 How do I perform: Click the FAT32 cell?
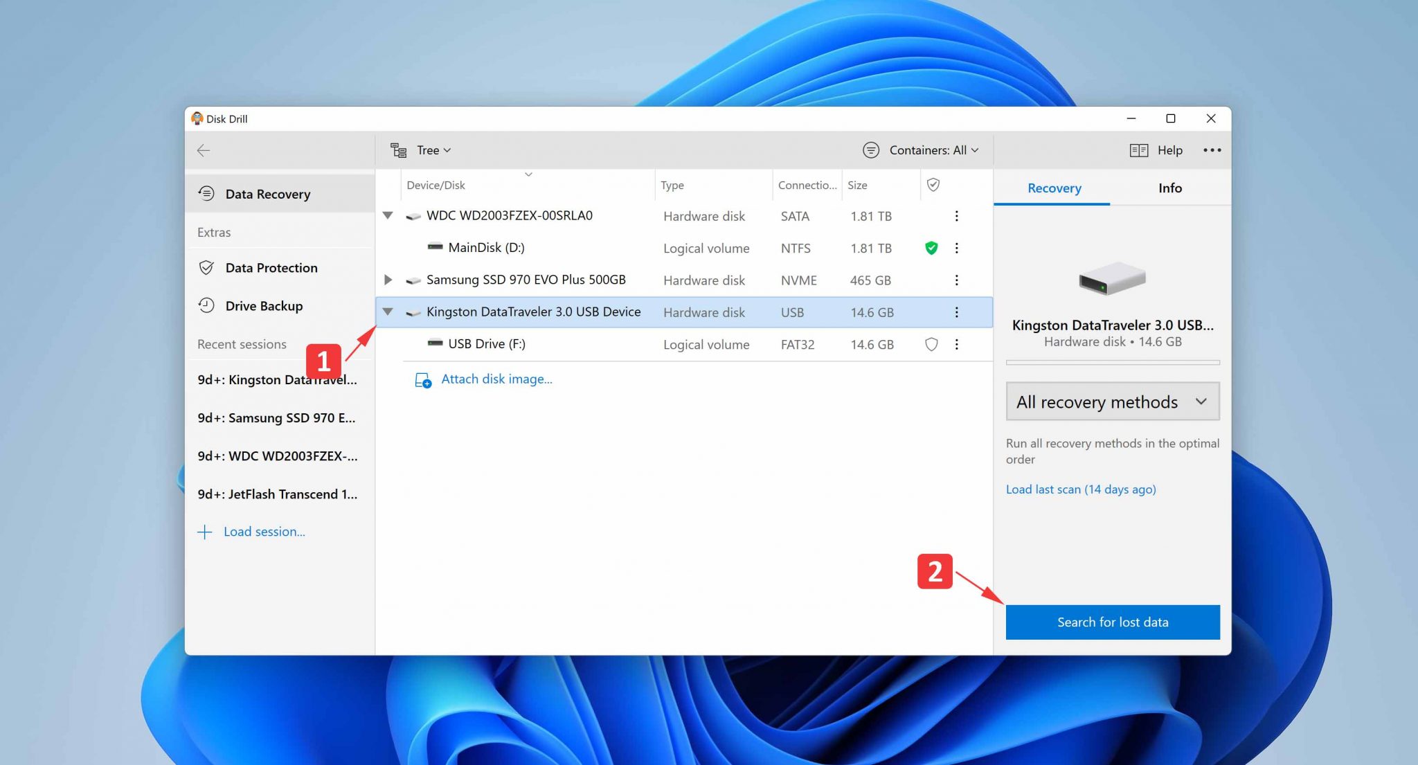[x=798, y=344]
